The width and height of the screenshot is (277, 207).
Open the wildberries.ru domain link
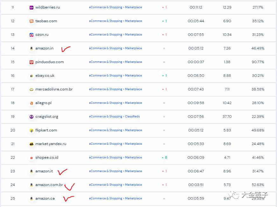click(x=47, y=7)
